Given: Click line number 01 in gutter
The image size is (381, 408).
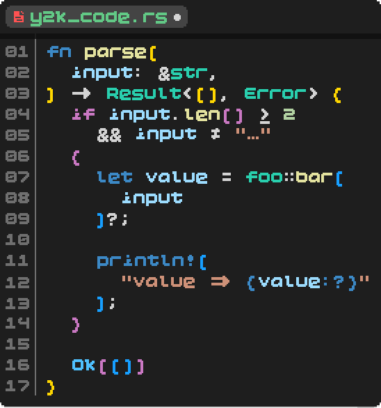Looking at the screenshot, I should point(17,52).
